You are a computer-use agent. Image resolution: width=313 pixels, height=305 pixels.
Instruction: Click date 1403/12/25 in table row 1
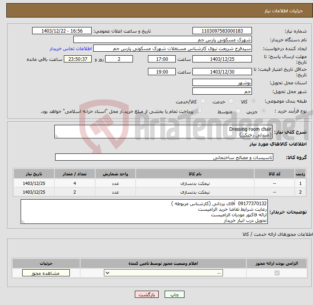(x=34, y=183)
